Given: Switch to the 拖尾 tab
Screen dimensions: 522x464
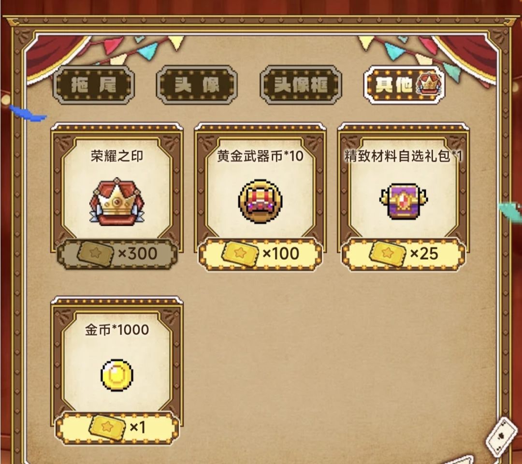Looking at the screenshot, I should tap(94, 85).
